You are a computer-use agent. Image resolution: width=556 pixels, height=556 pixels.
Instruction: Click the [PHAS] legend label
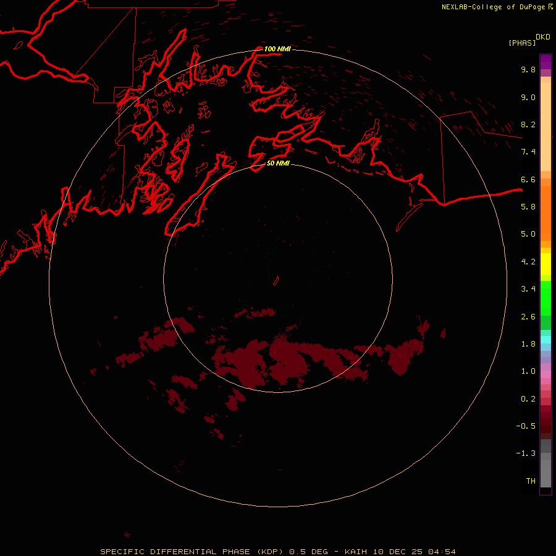pos(522,43)
